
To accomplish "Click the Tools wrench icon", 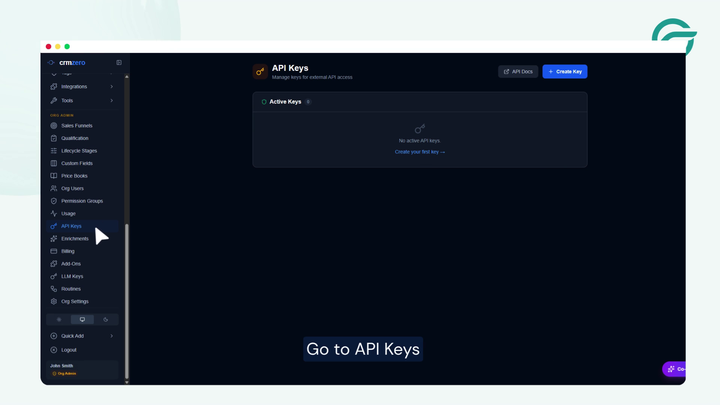I will tap(54, 100).
